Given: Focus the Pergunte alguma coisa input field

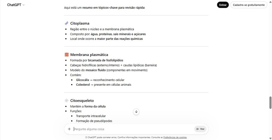Looking at the screenshot, I should tap(133, 129).
